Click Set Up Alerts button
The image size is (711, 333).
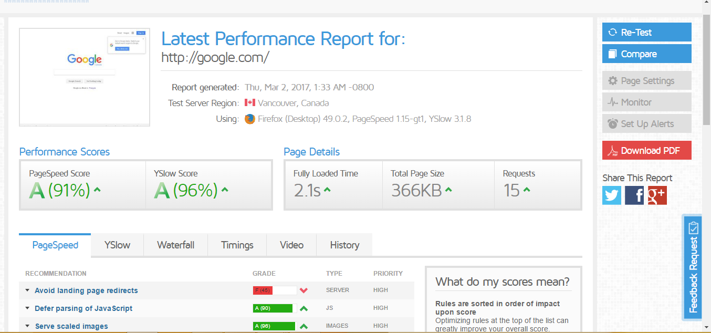[647, 123]
